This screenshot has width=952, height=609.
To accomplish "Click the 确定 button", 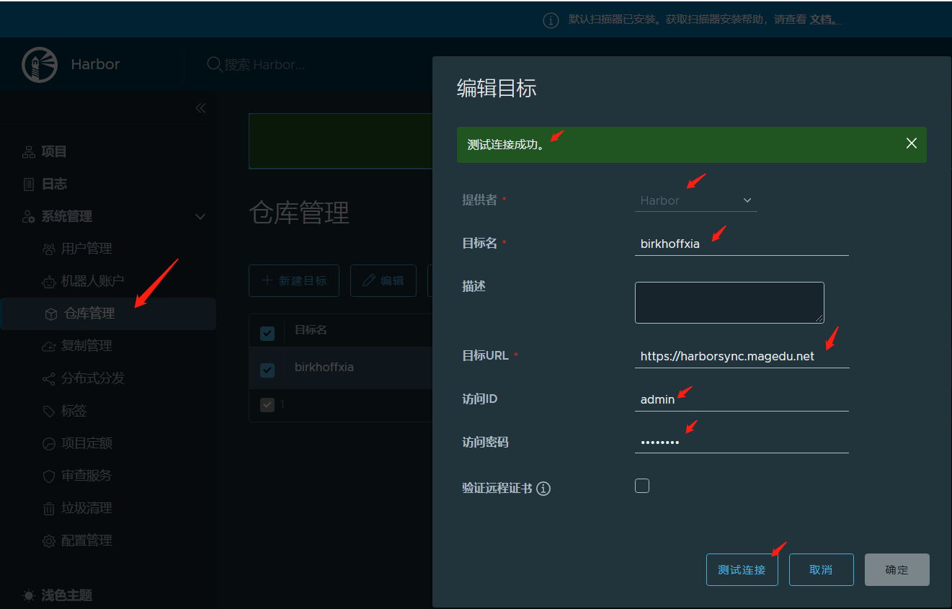I will (897, 570).
